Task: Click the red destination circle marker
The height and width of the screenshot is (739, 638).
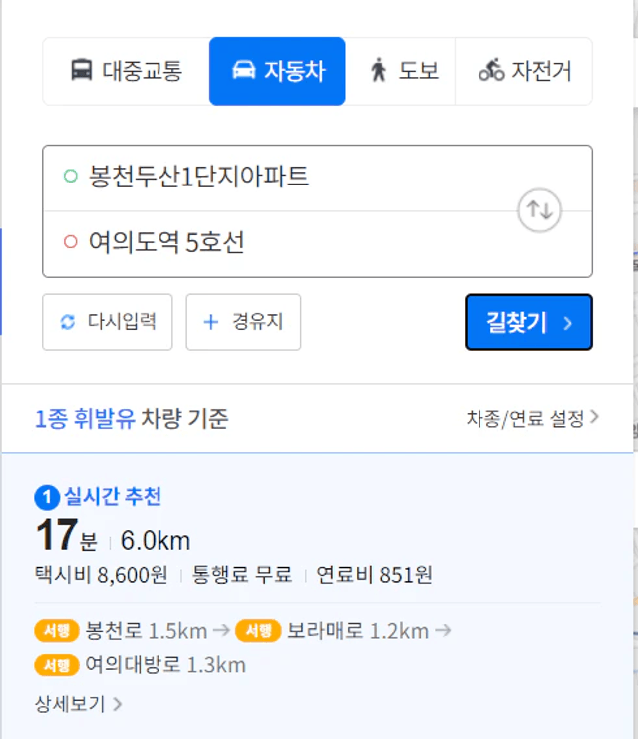Action: (x=70, y=241)
